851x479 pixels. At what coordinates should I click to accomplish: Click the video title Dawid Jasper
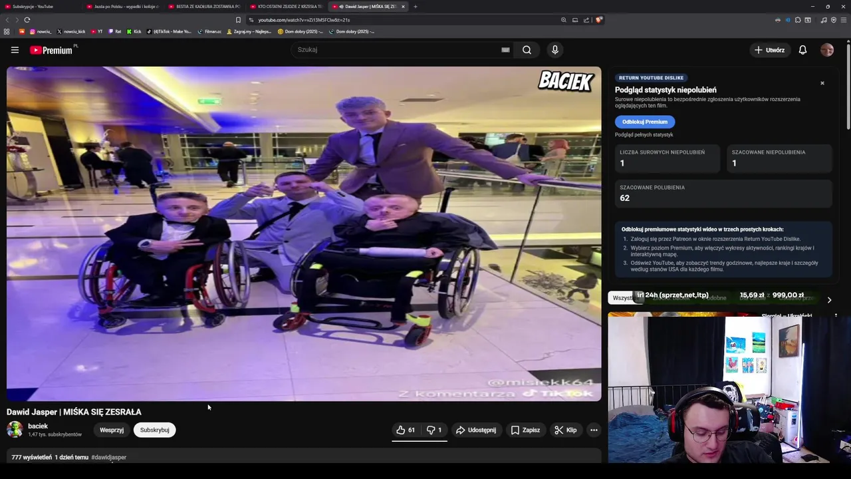[74, 412]
